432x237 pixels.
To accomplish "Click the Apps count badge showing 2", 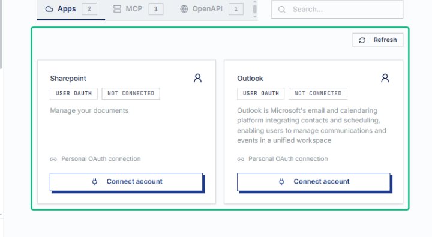I will tap(89, 9).
